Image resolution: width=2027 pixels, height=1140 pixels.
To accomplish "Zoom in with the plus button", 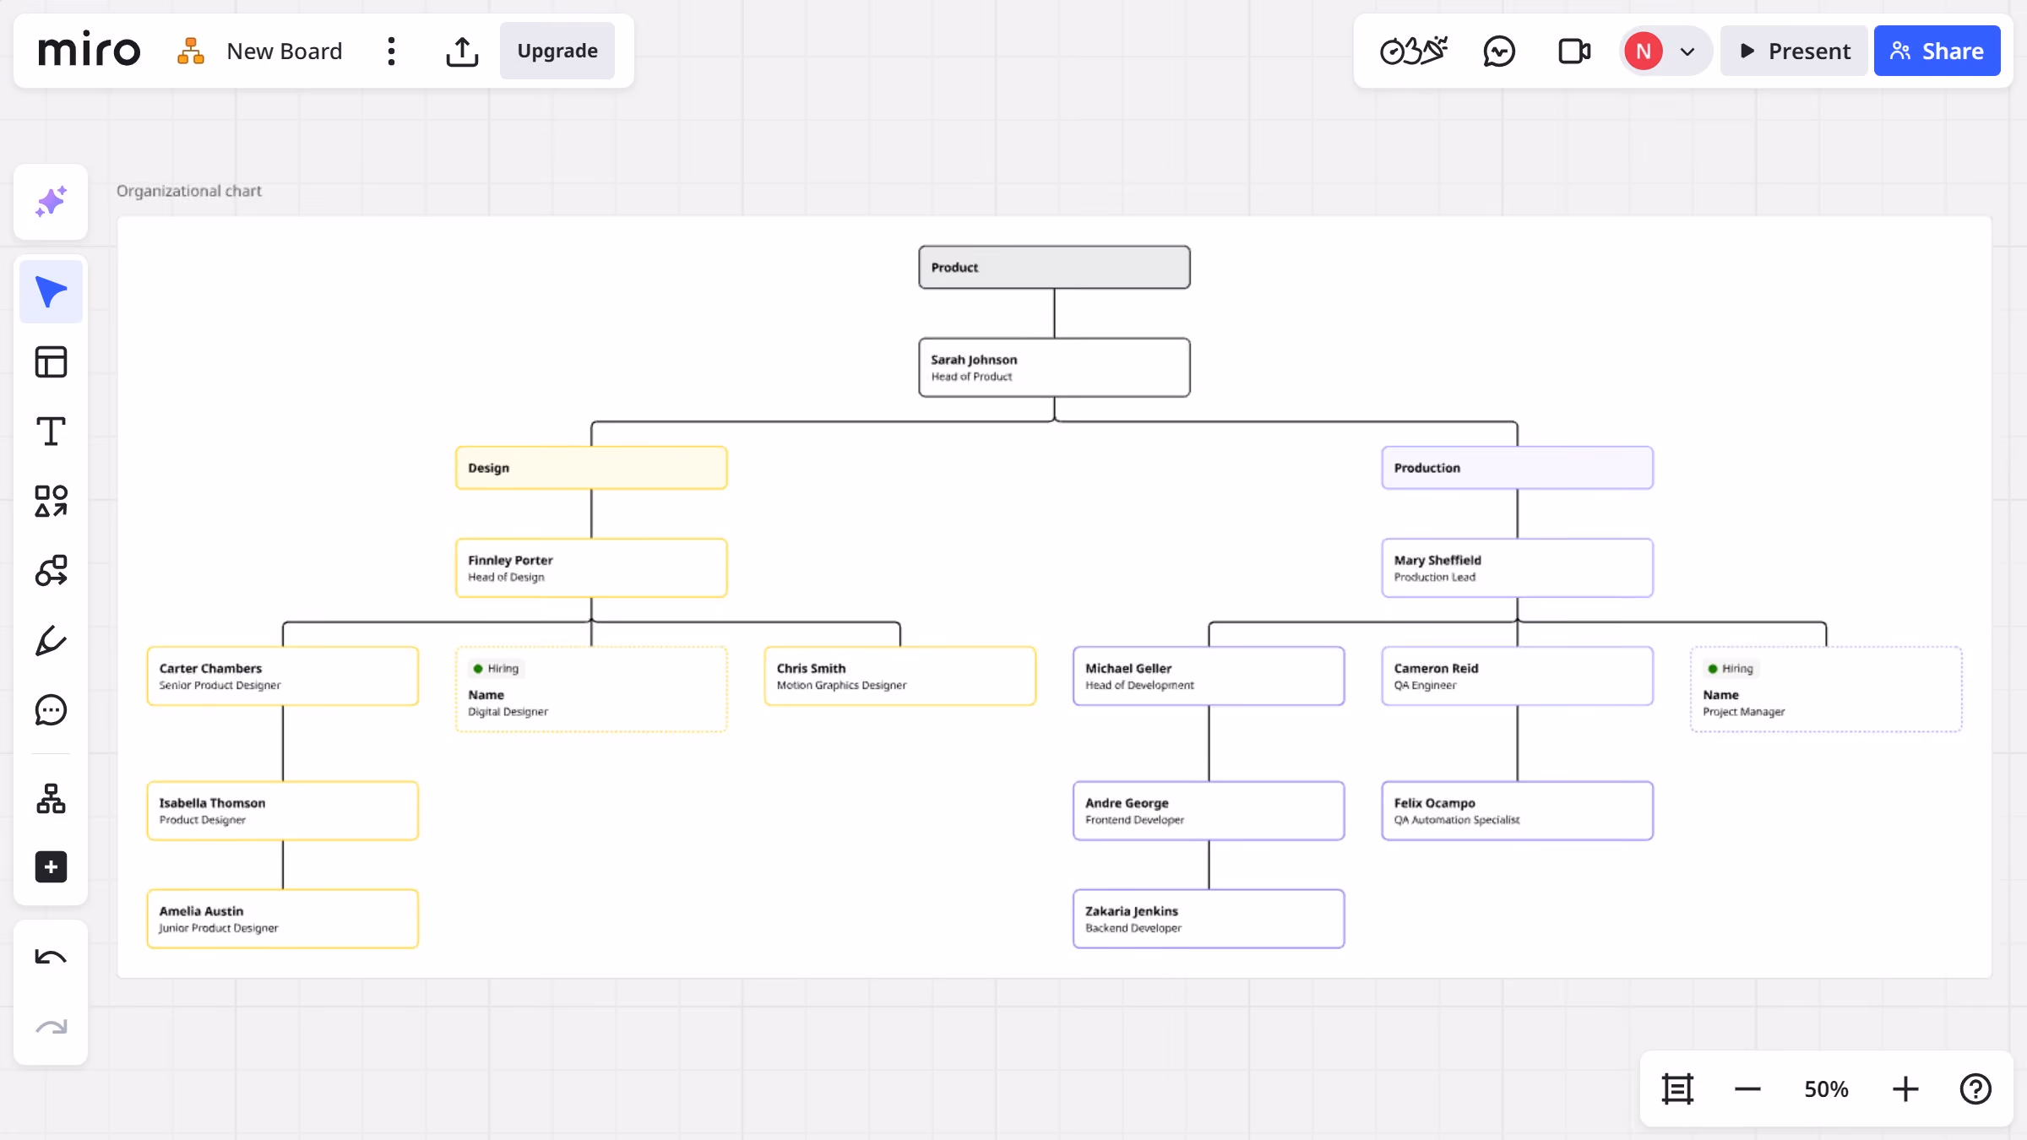I will (x=1905, y=1088).
